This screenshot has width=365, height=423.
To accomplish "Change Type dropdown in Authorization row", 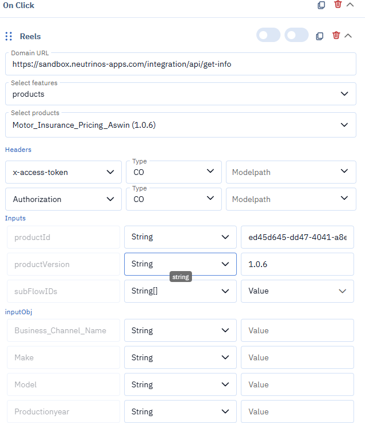I will pyautogui.click(x=174, y=199).
